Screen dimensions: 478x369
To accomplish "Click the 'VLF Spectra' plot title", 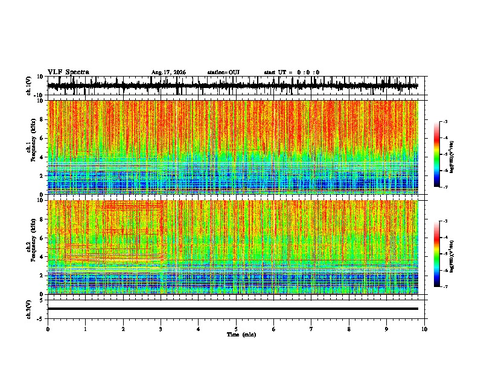I will pos(68,72).
